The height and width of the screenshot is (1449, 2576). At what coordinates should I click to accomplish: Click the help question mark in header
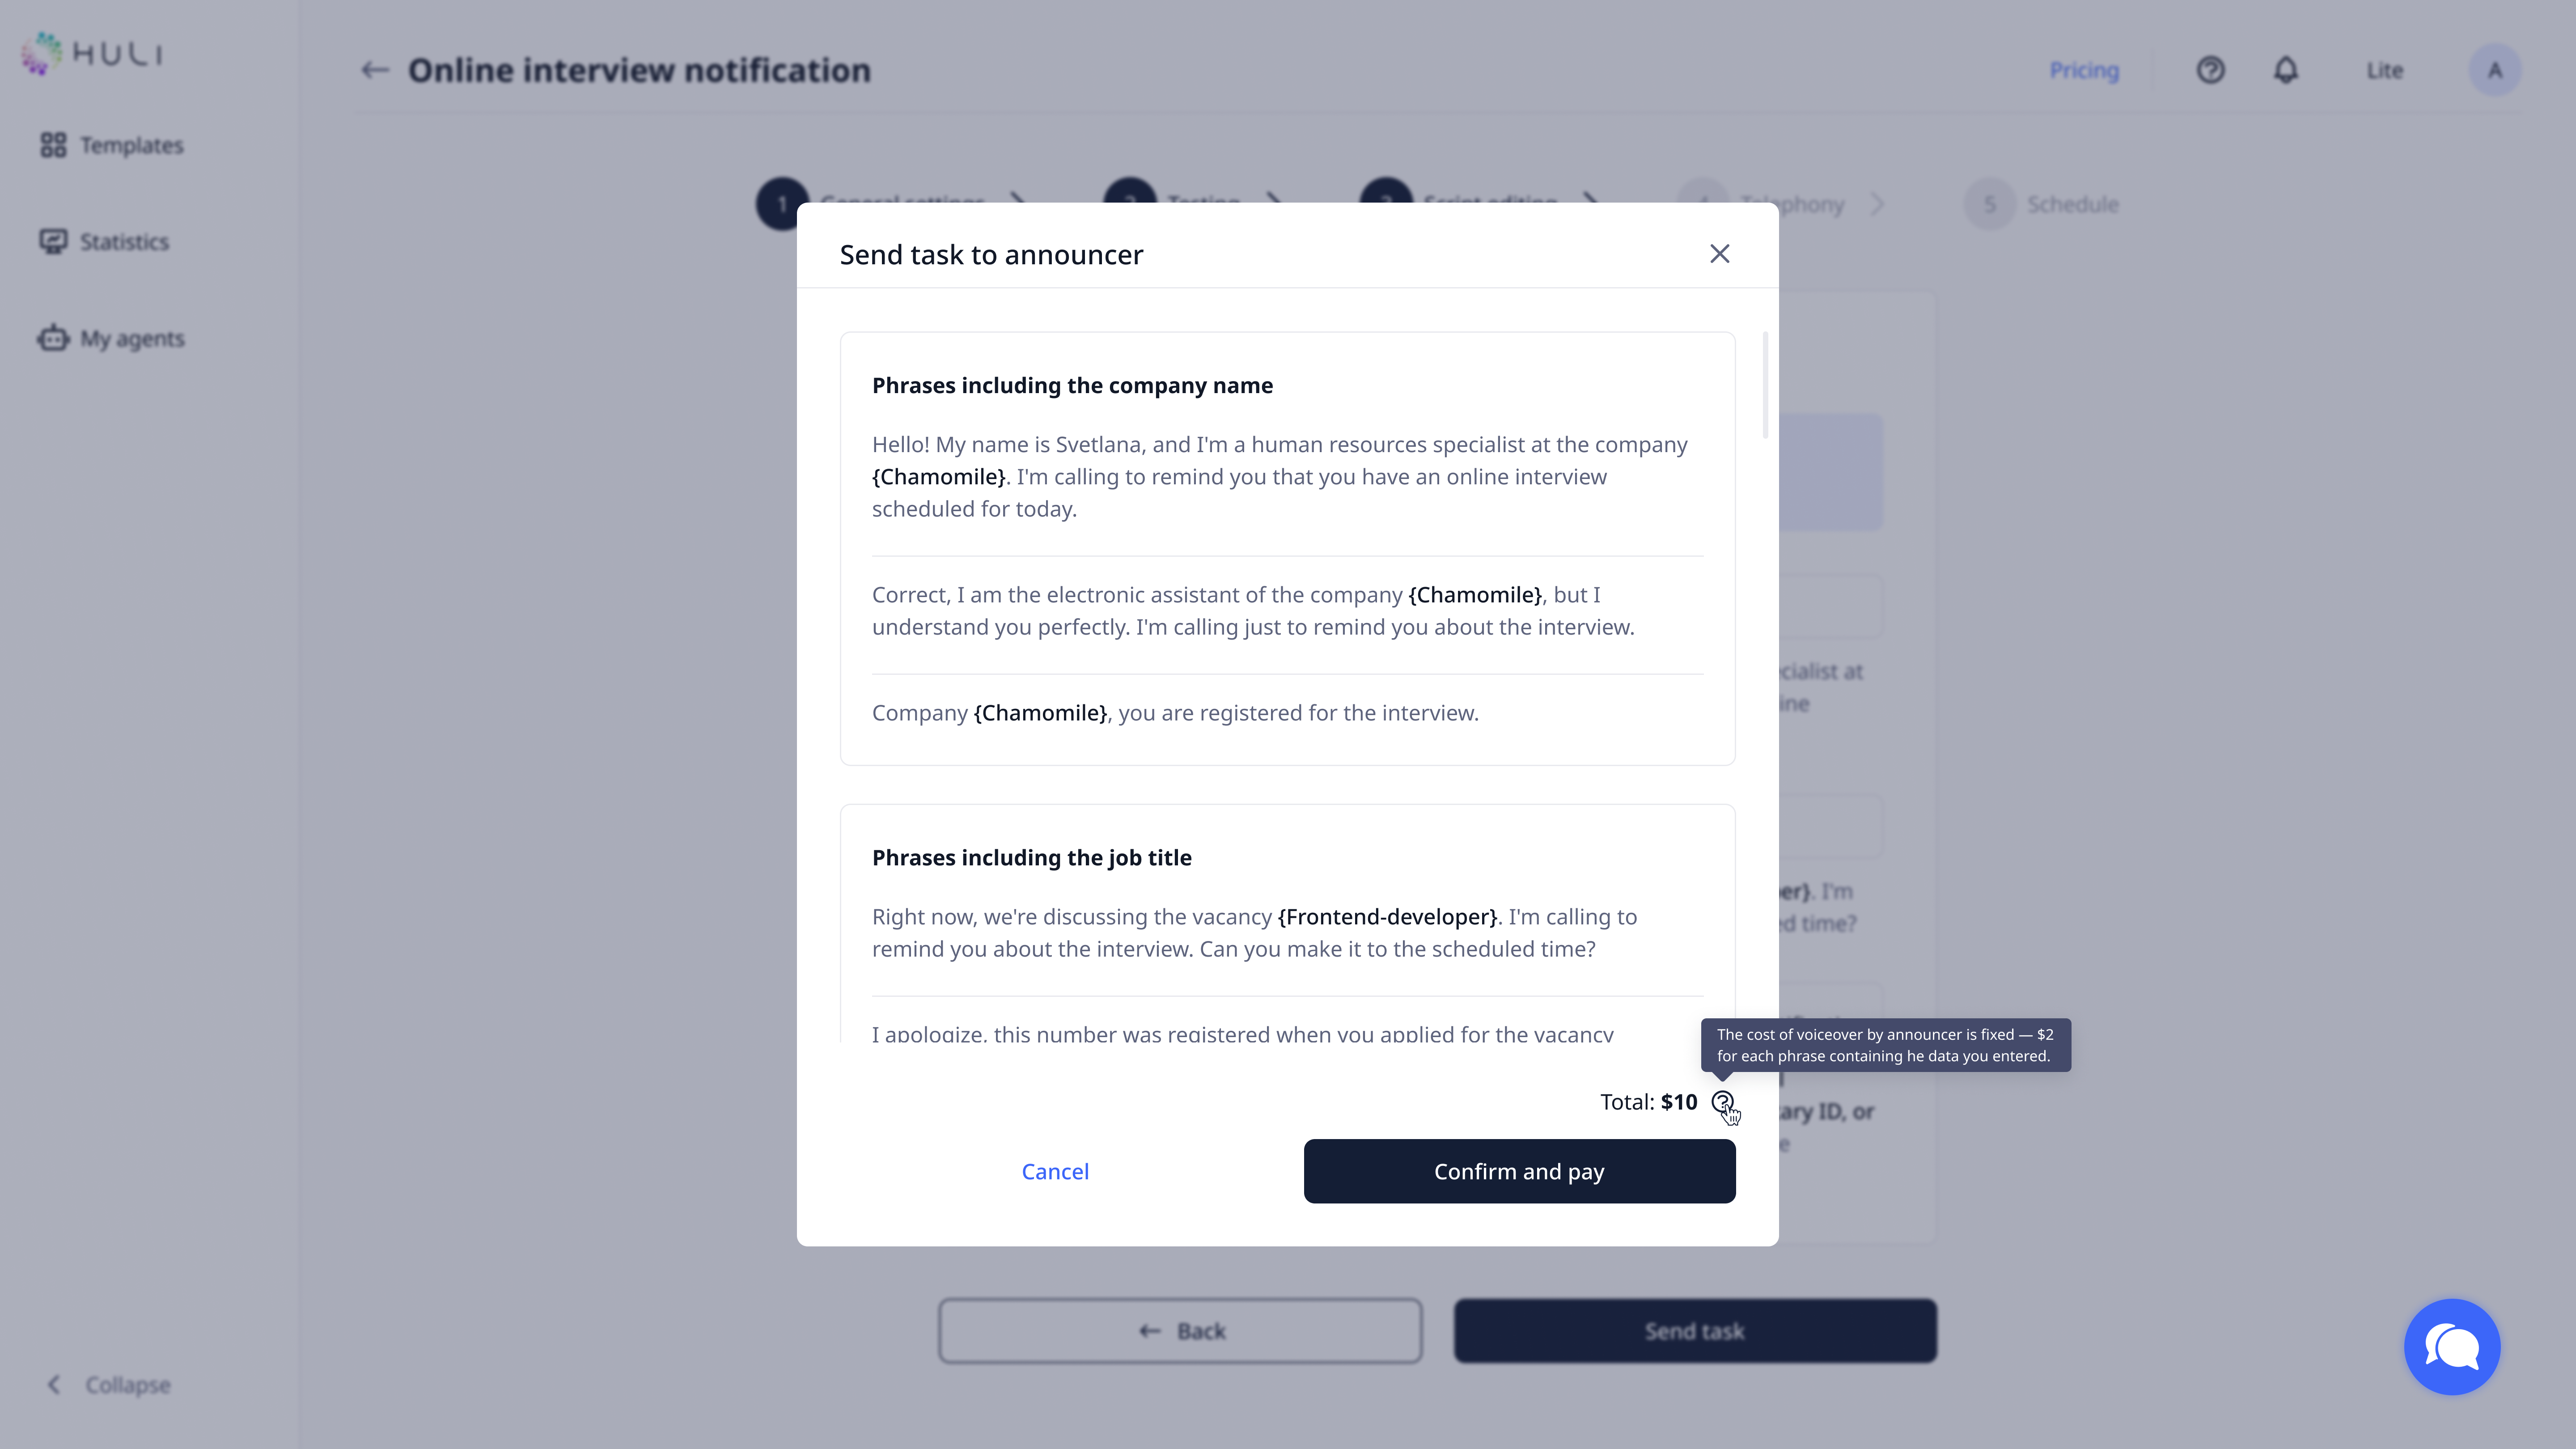point(2210,70)
